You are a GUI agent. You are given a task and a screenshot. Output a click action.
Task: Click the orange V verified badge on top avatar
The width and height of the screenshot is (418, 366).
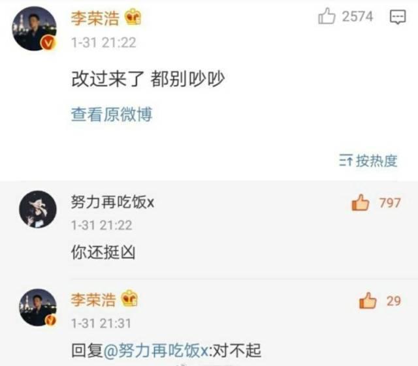(x=48, y=42)
